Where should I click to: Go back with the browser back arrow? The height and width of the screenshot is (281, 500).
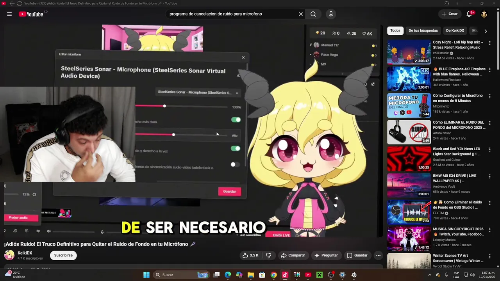coord(12,4)
